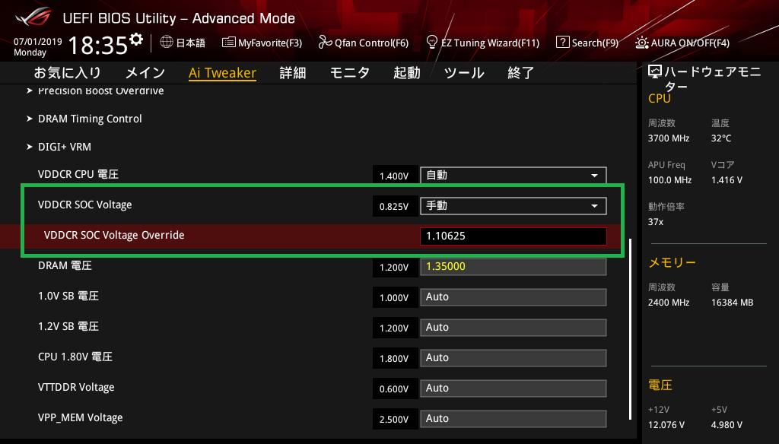This screenshot has height=444, width=779.
Task: Select the 1.2V SB 電圧 label
Action: pyautogui.click(x=68, y=326)
